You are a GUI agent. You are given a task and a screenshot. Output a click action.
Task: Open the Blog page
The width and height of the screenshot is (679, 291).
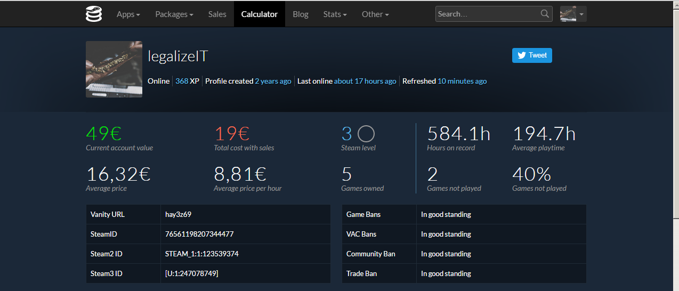[x=301, y=14]
